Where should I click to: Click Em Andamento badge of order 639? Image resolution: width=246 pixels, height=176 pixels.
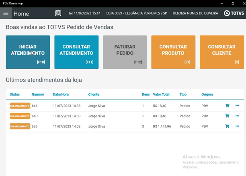coord(20,127)
